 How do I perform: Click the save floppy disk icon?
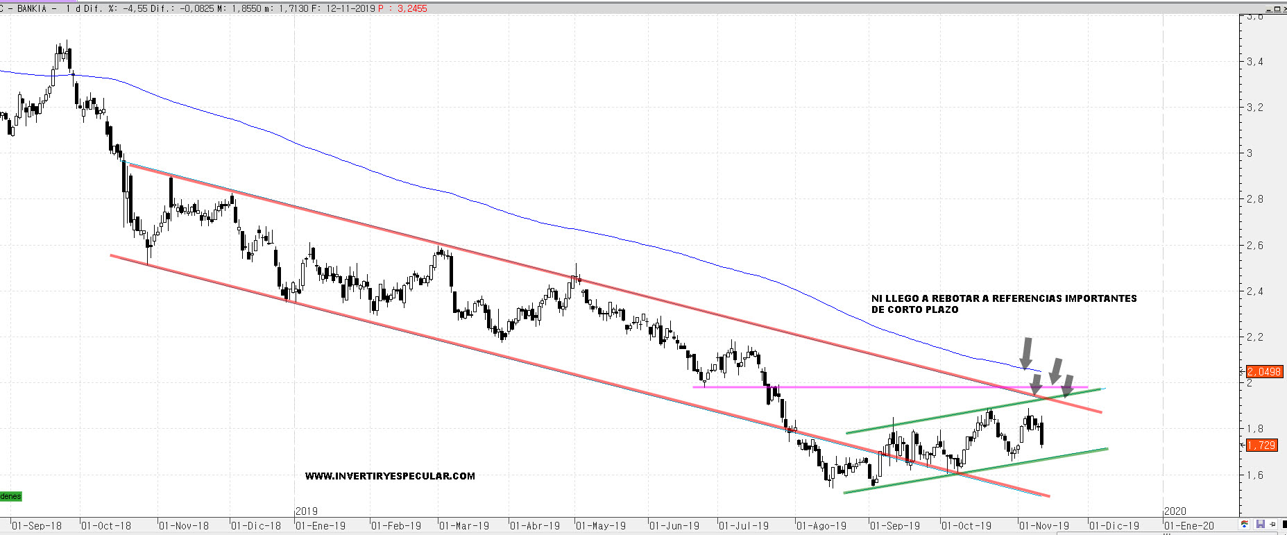pos(1261,524)
